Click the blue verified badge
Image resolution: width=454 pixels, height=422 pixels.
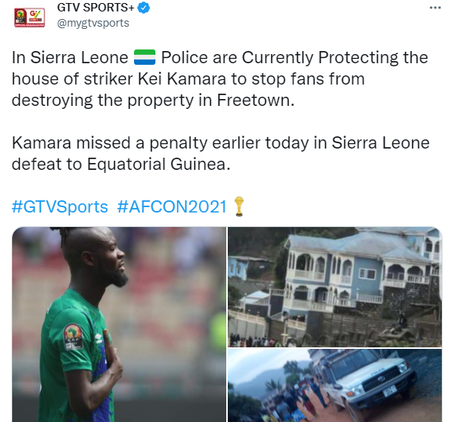pyautogui.click(x=143, y=8)
